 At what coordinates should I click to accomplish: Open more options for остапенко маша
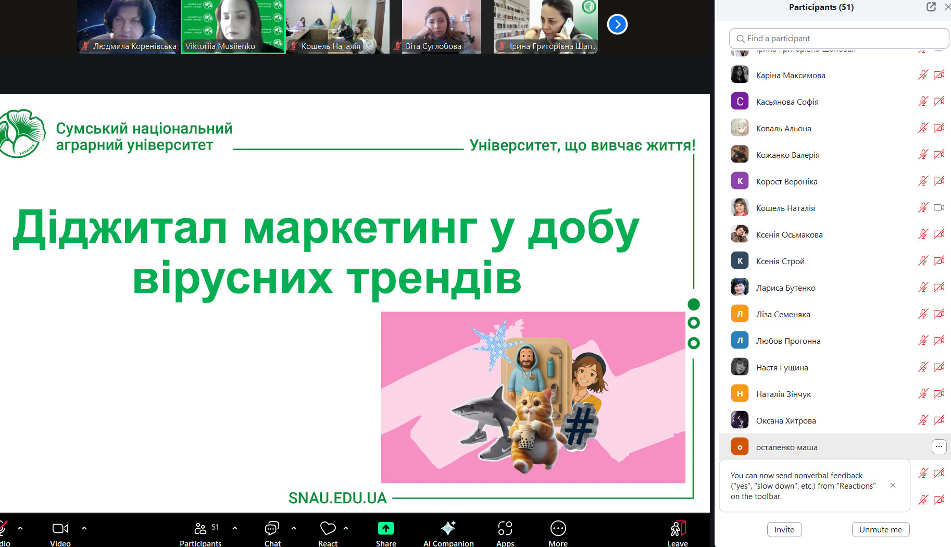[939, 446]
